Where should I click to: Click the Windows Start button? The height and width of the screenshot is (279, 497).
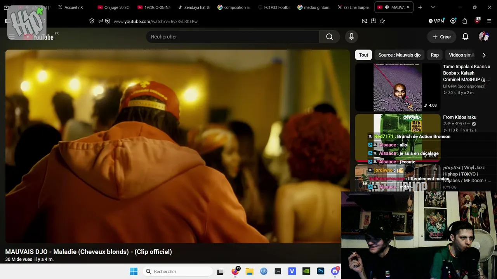coord(134,271)
